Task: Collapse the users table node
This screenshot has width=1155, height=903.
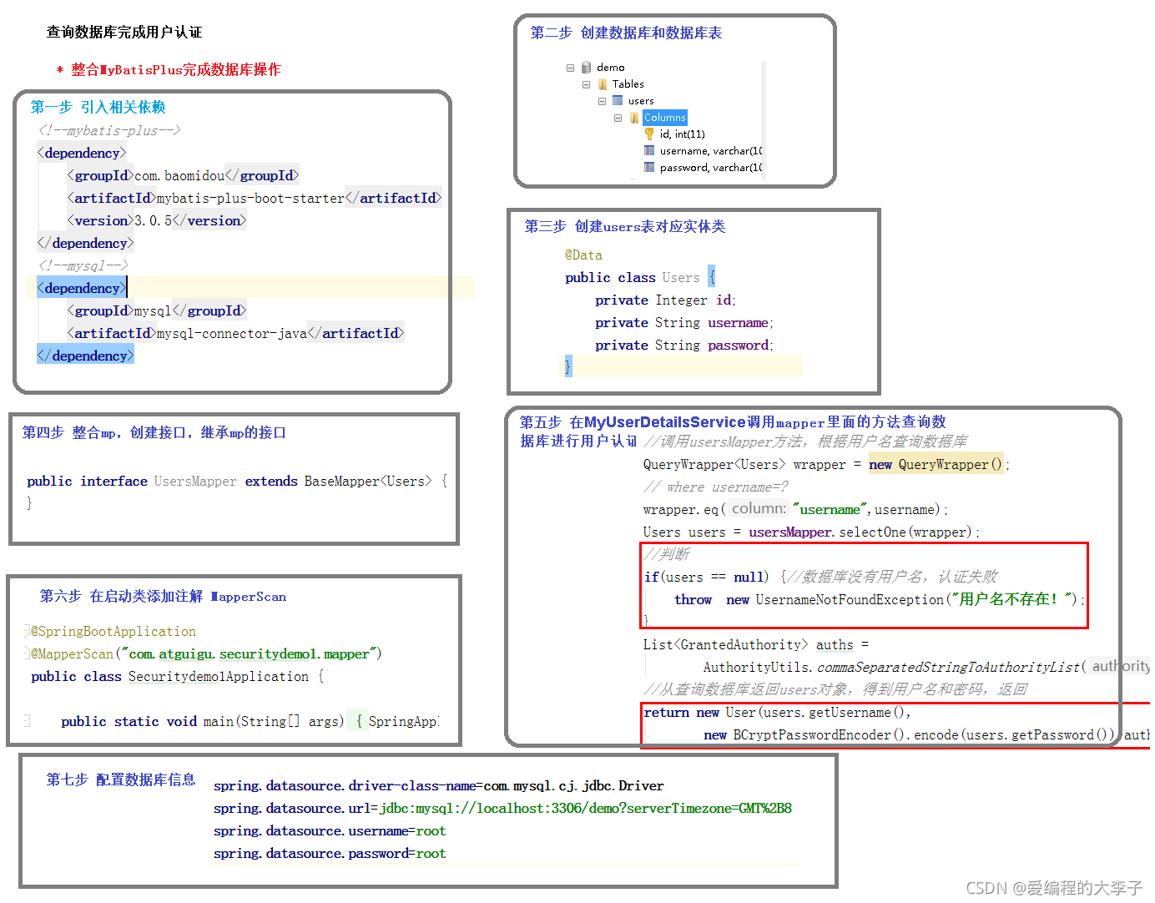Action: coord(602,101)
